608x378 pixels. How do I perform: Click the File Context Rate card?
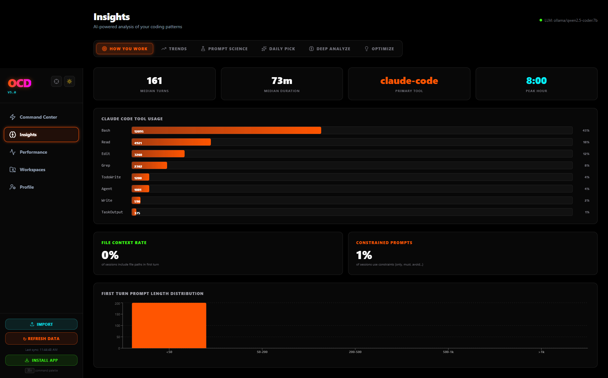click(x=218, y=253)
